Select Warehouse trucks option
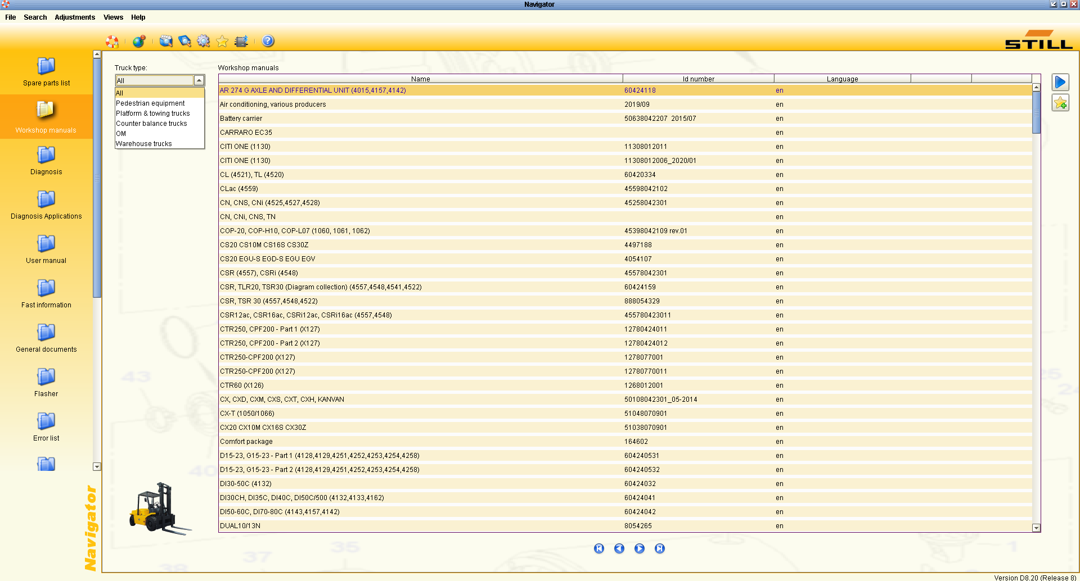Viewport: 1080px width, 581px height. pos(160,144)
